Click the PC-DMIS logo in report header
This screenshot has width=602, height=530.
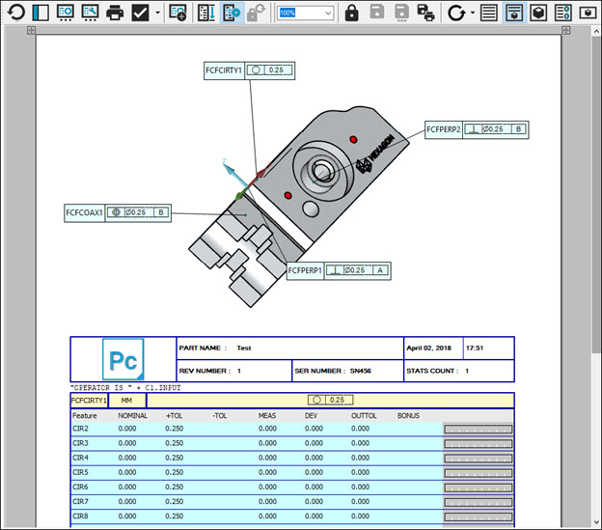tap(123, 360)
